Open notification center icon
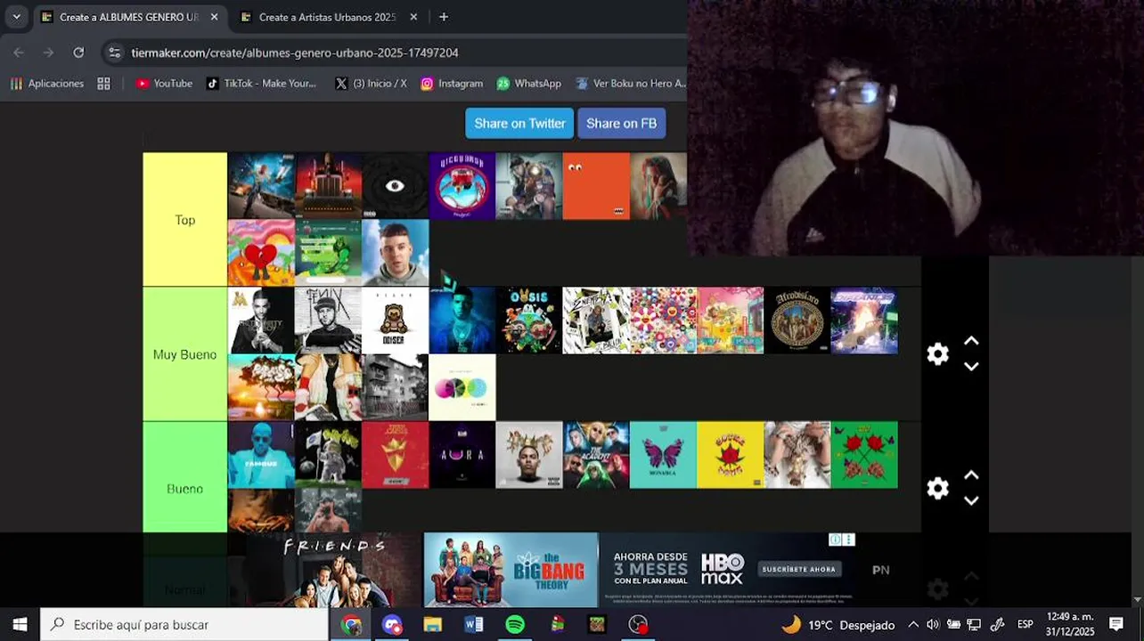1144x641 pixels. [1116, 624]
